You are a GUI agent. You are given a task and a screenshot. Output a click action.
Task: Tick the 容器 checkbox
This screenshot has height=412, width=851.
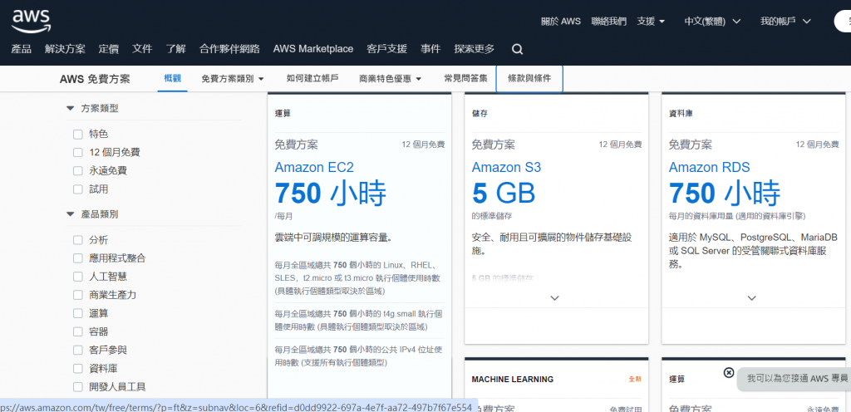point(78,331)
